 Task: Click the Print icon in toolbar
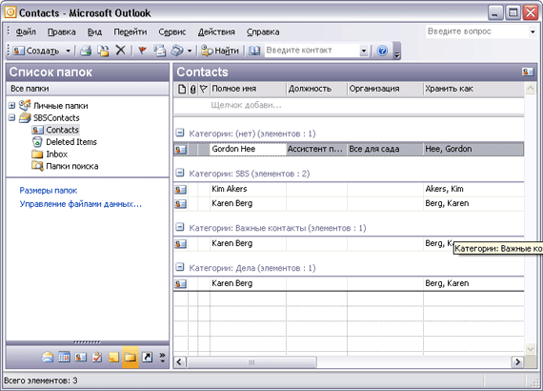(86, 51)
